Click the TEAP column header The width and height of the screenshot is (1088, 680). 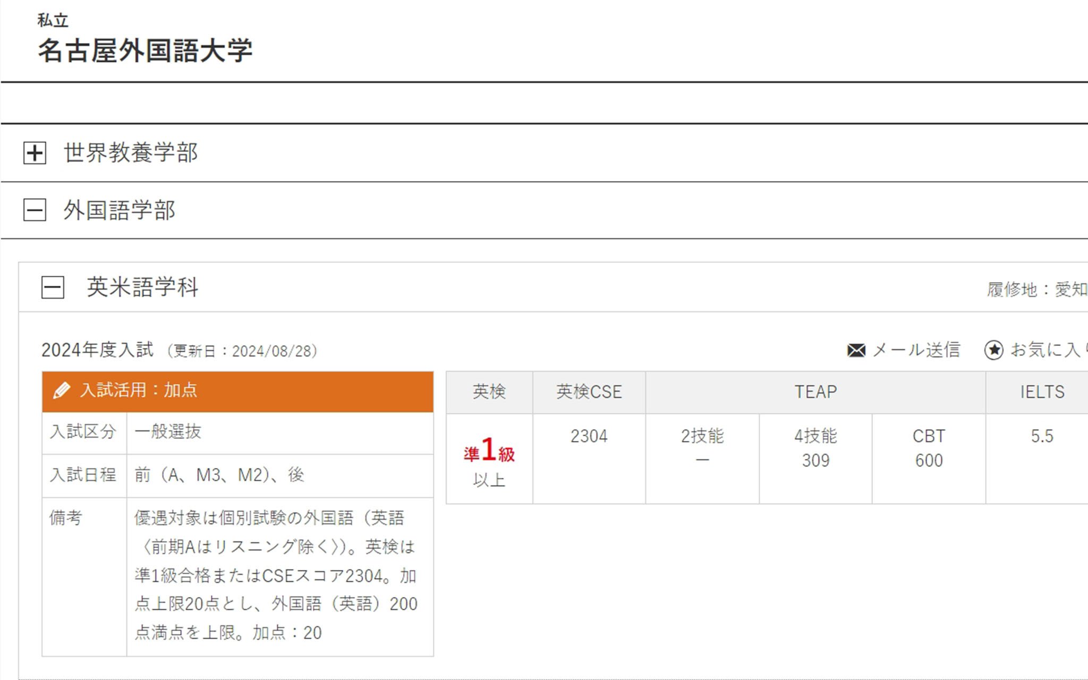(x=815, y=392)
